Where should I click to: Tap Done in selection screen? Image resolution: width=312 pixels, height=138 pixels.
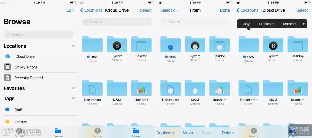[225, 10]
